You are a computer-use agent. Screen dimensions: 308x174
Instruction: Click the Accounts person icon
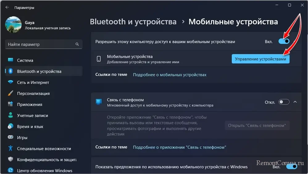(x=11, y=115)
